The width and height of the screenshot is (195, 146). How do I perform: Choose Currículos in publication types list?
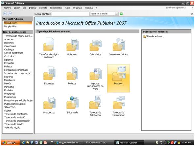point(9,56)
